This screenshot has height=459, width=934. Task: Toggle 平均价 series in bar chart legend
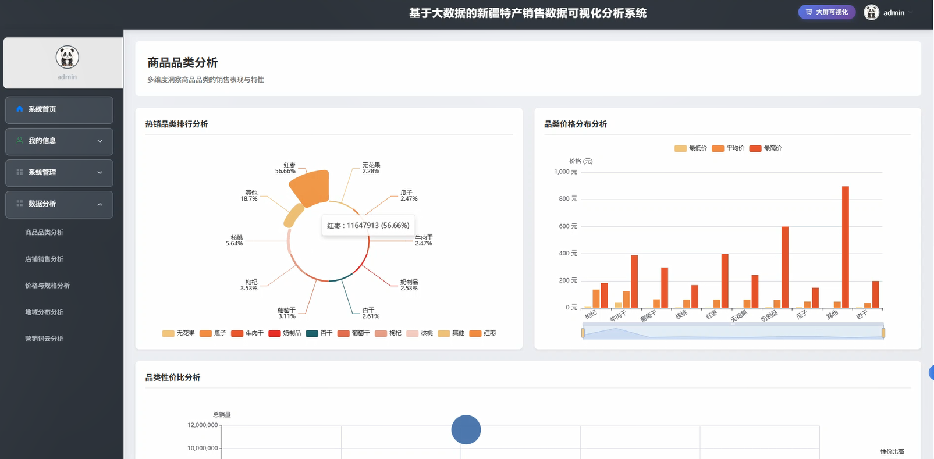(x=728, y=148)
